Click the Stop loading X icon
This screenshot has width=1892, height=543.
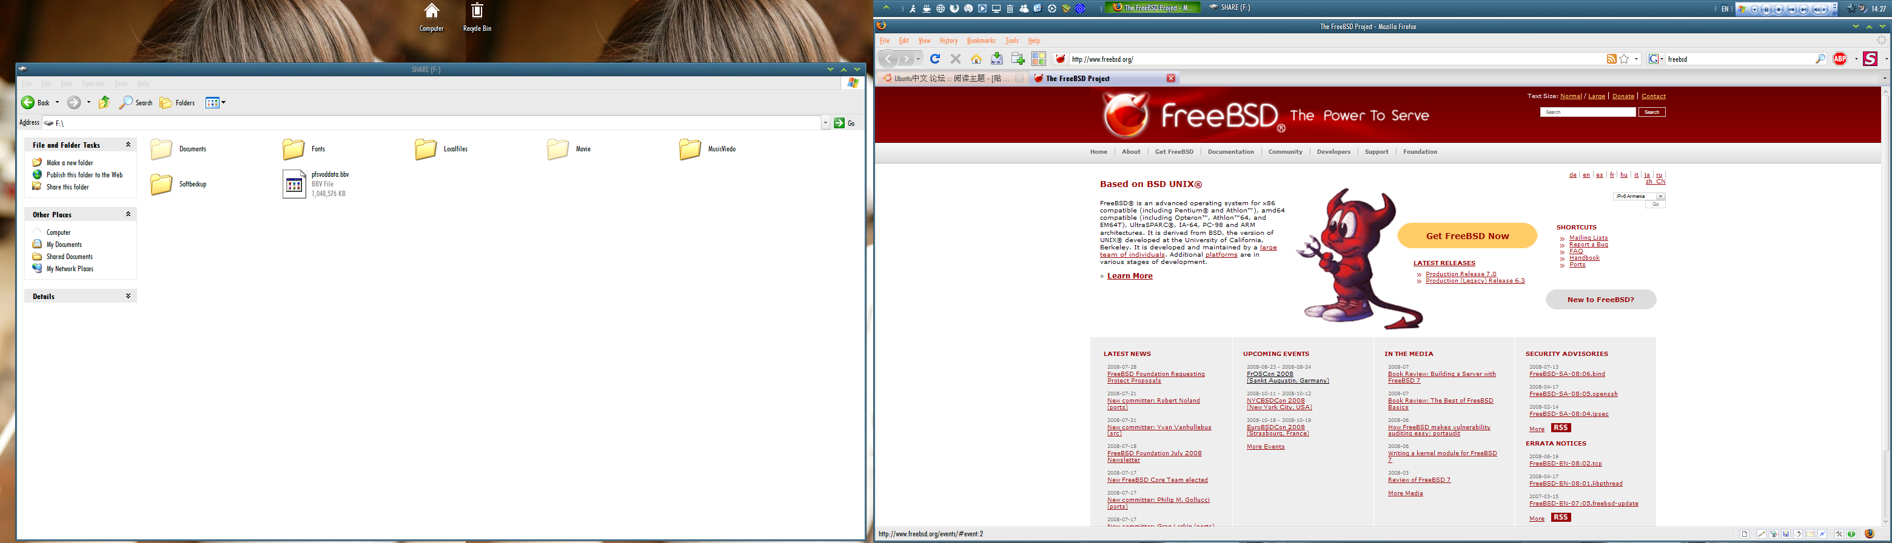[956, 59]
